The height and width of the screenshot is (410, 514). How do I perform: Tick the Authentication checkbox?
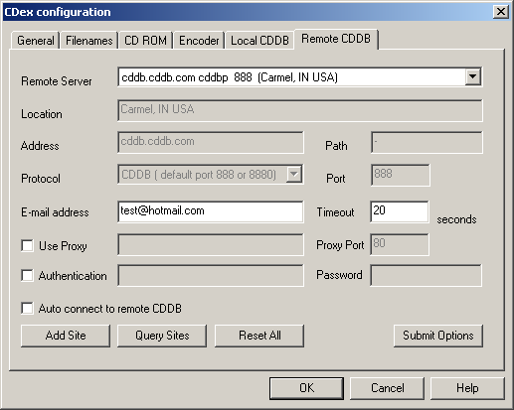tap(27, 276)
